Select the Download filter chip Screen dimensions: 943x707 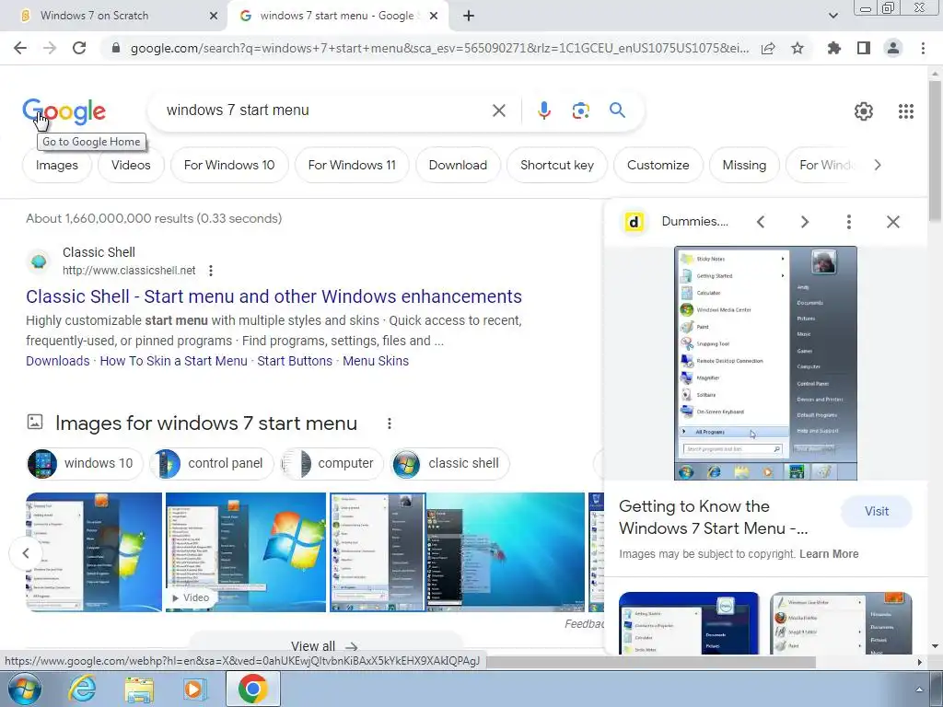(458, 166)
